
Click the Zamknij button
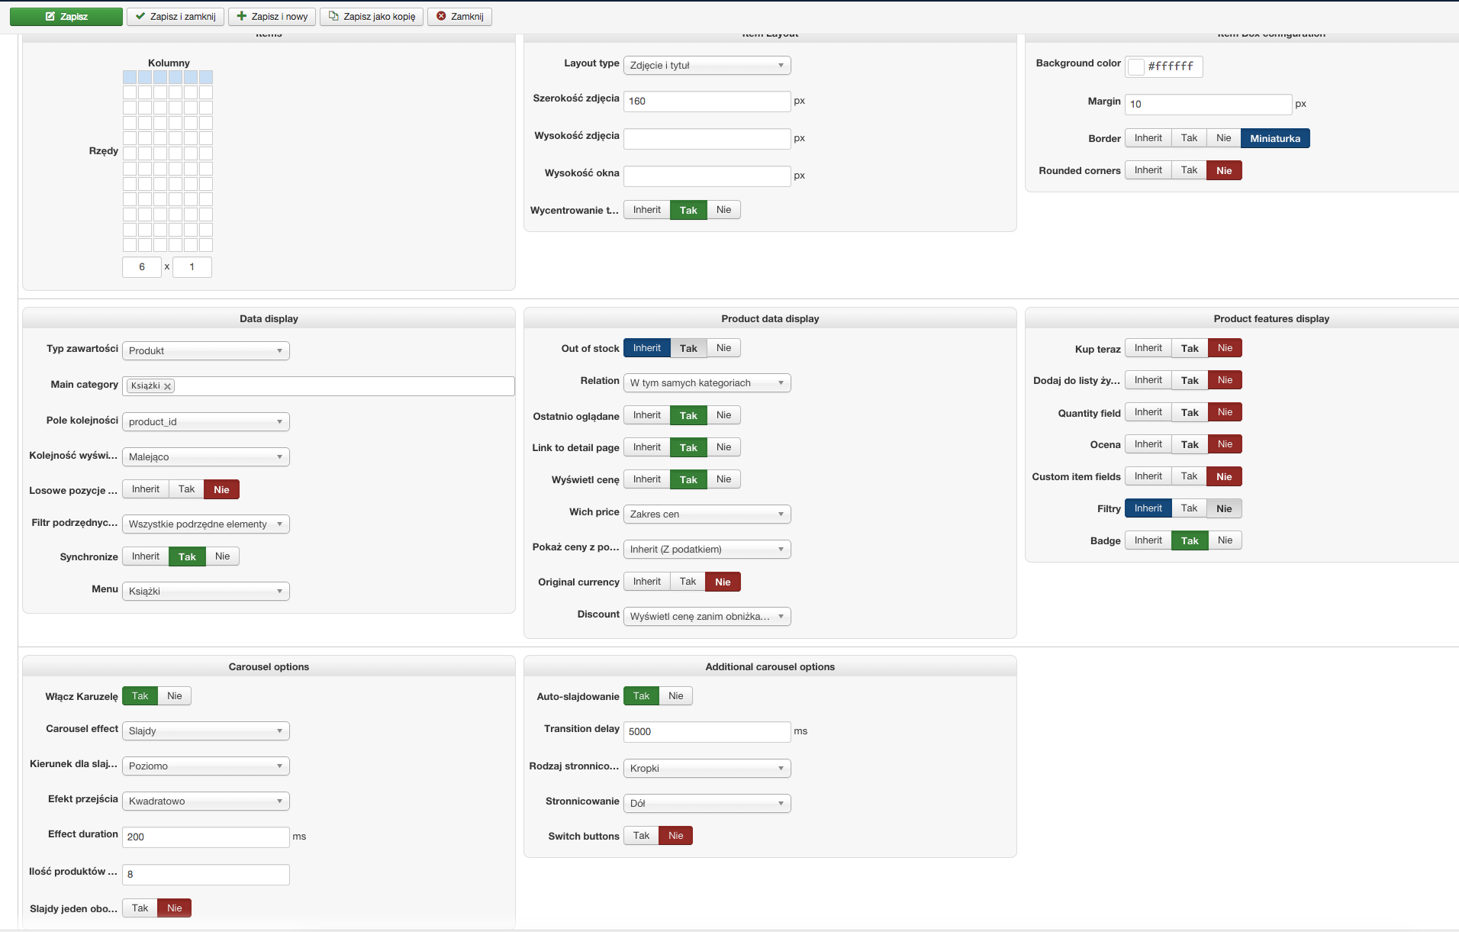459,17
